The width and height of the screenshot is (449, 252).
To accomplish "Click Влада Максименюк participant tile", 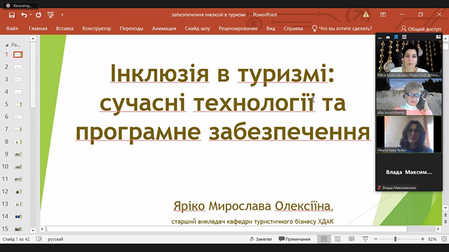I will tap(409, 173).
